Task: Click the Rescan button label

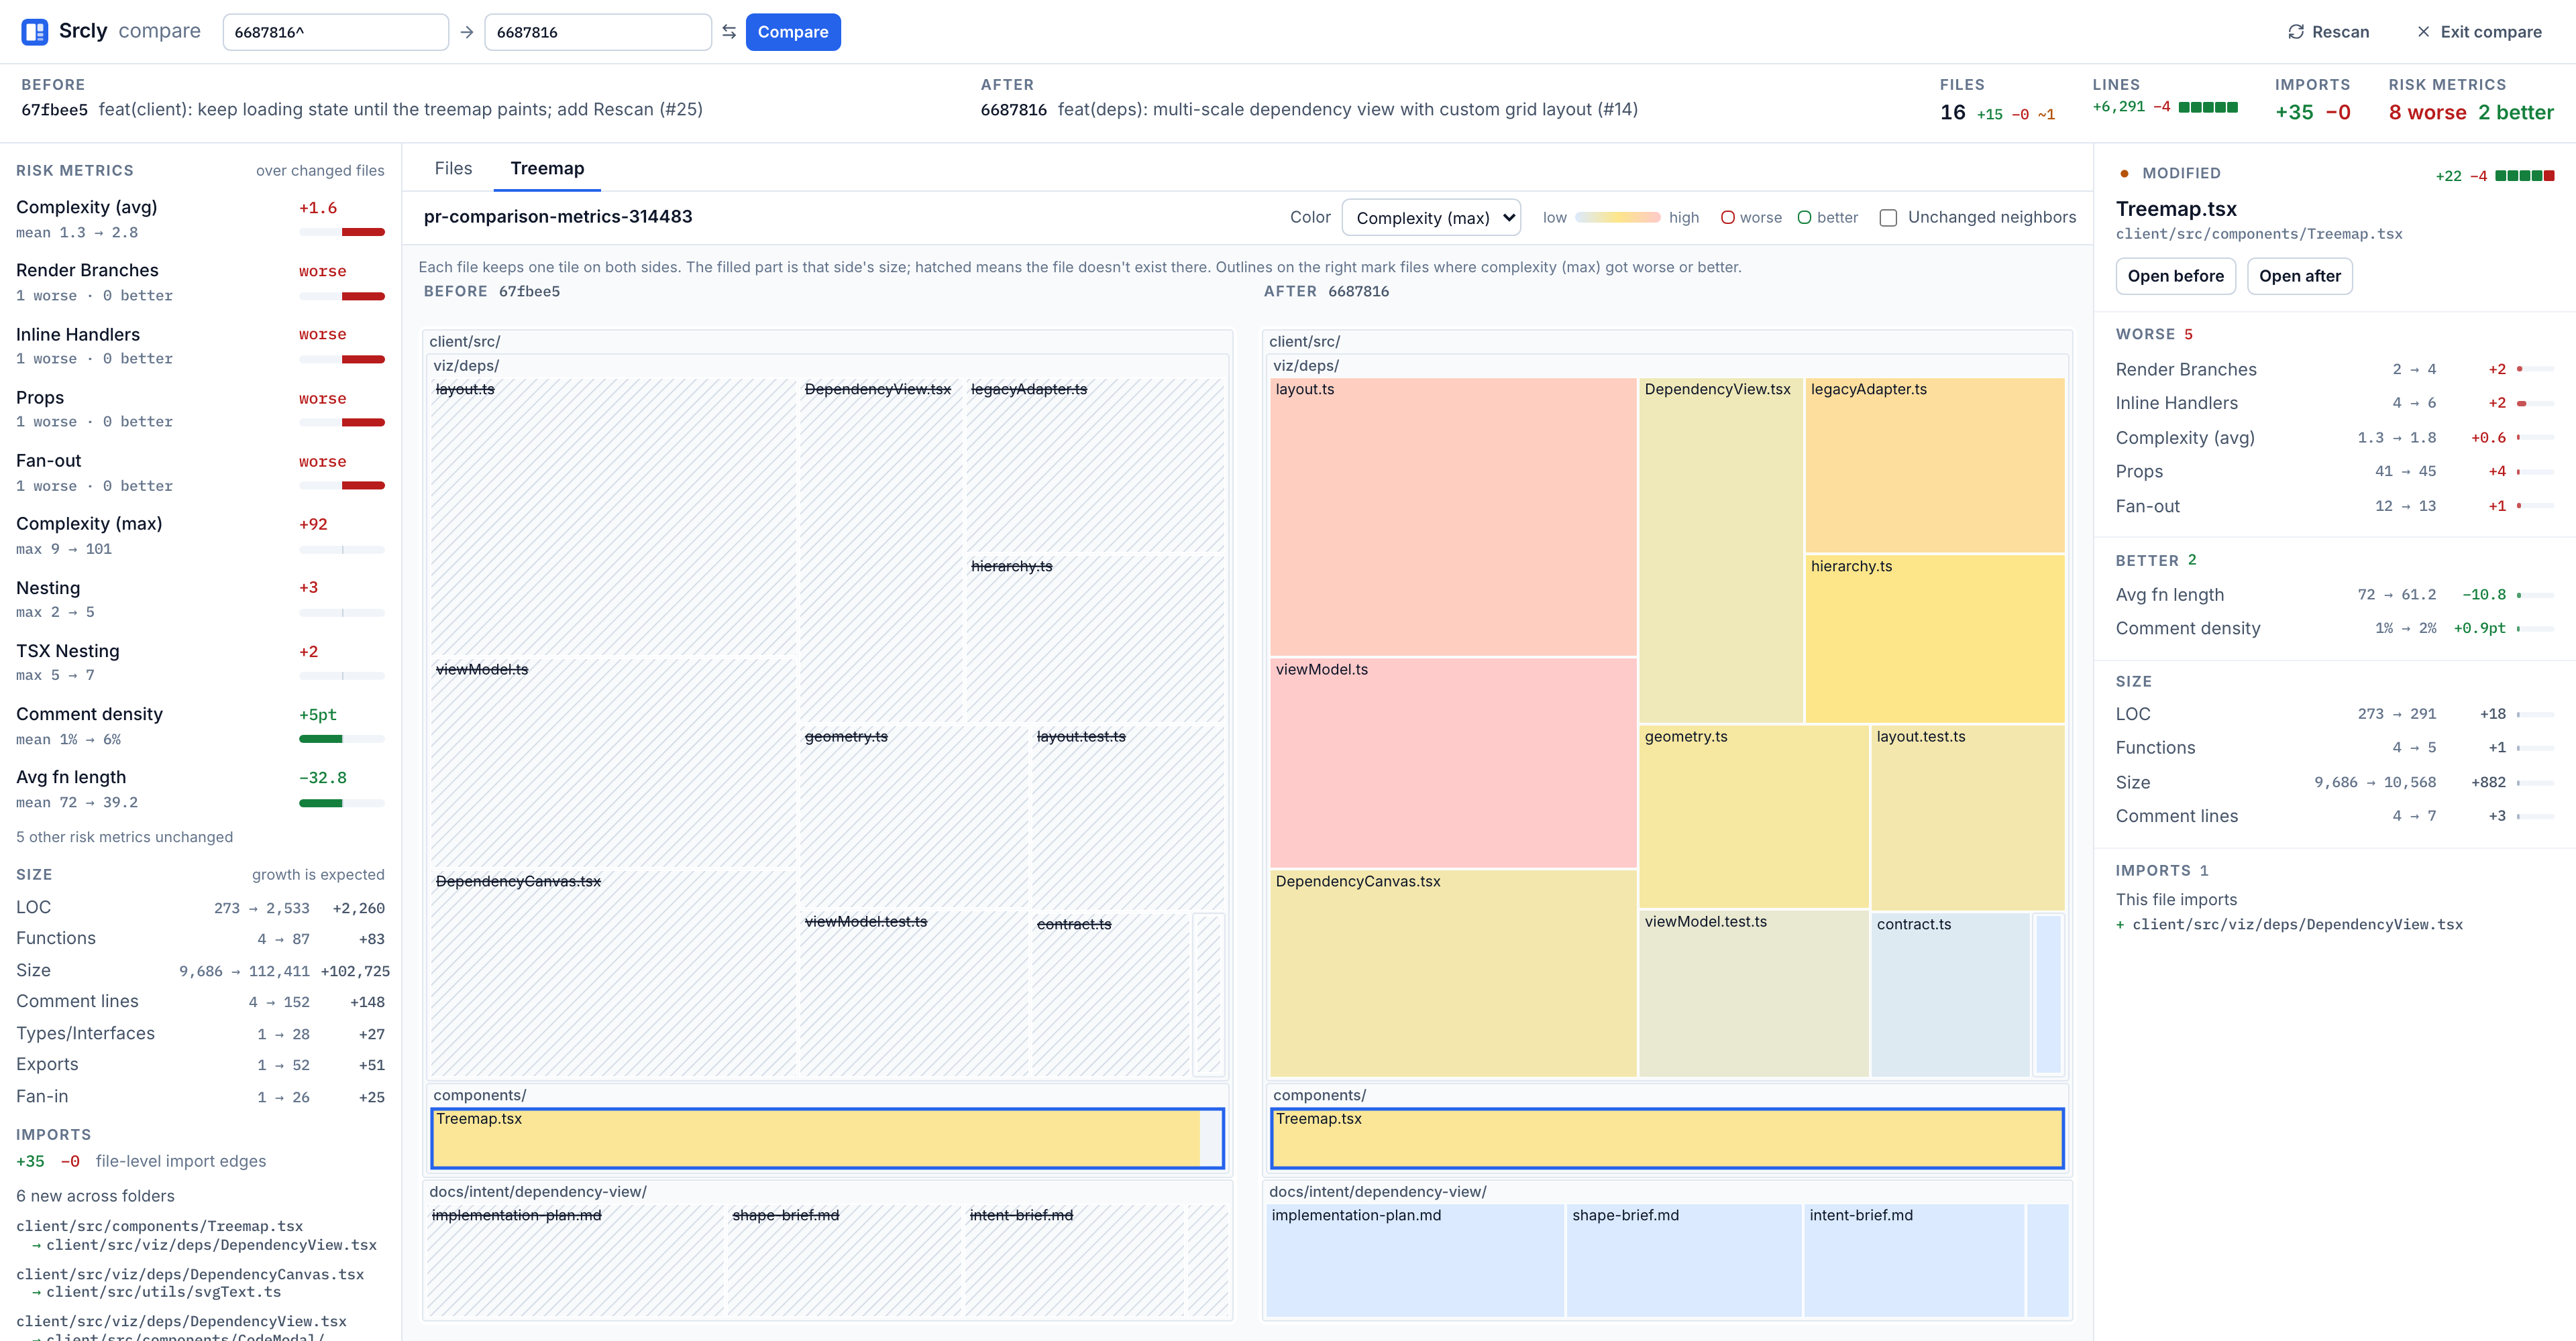Action: [x=2340, y=32]
